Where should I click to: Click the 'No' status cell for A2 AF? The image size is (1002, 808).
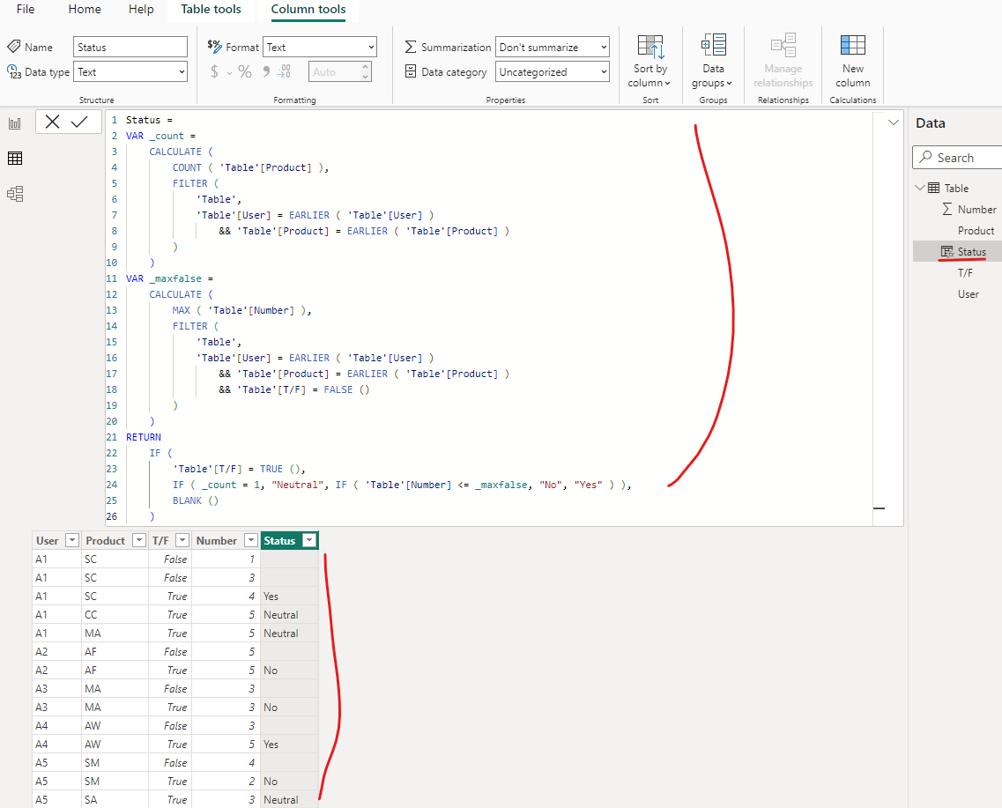pyautogui.click(x=289, y=670)
